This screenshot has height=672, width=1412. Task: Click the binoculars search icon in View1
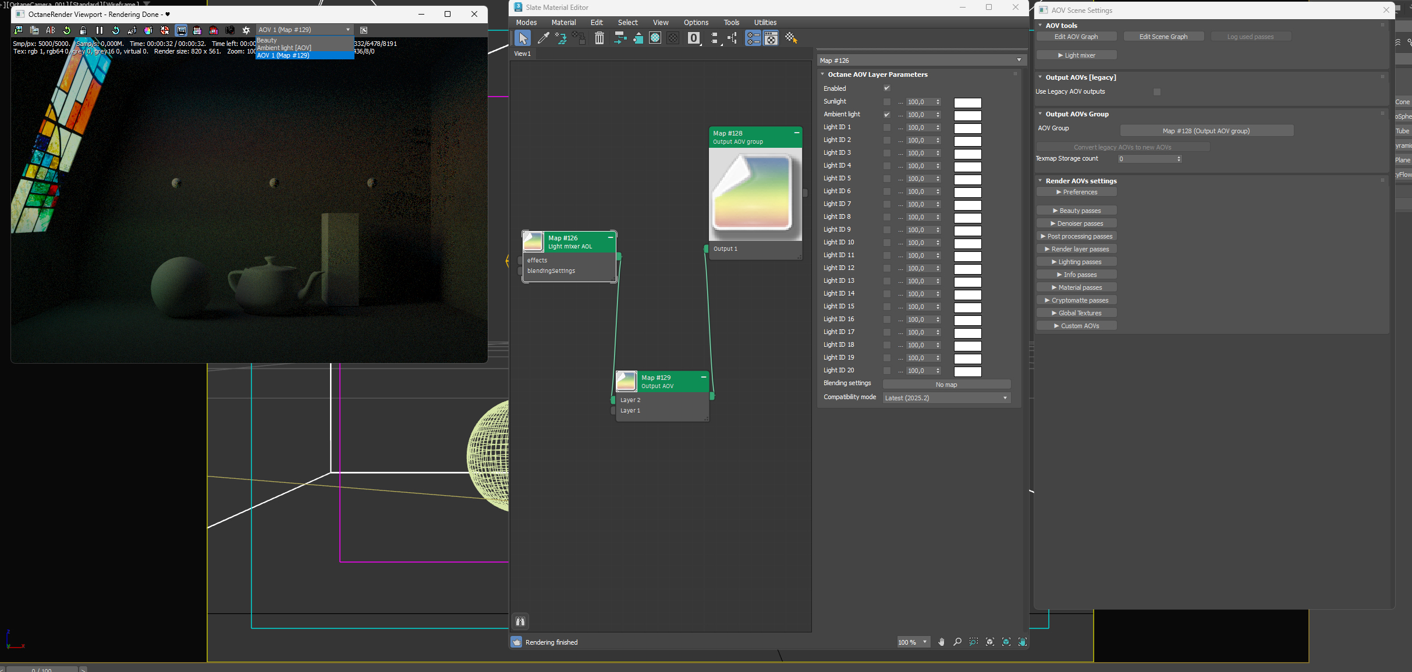coord(520,621)
